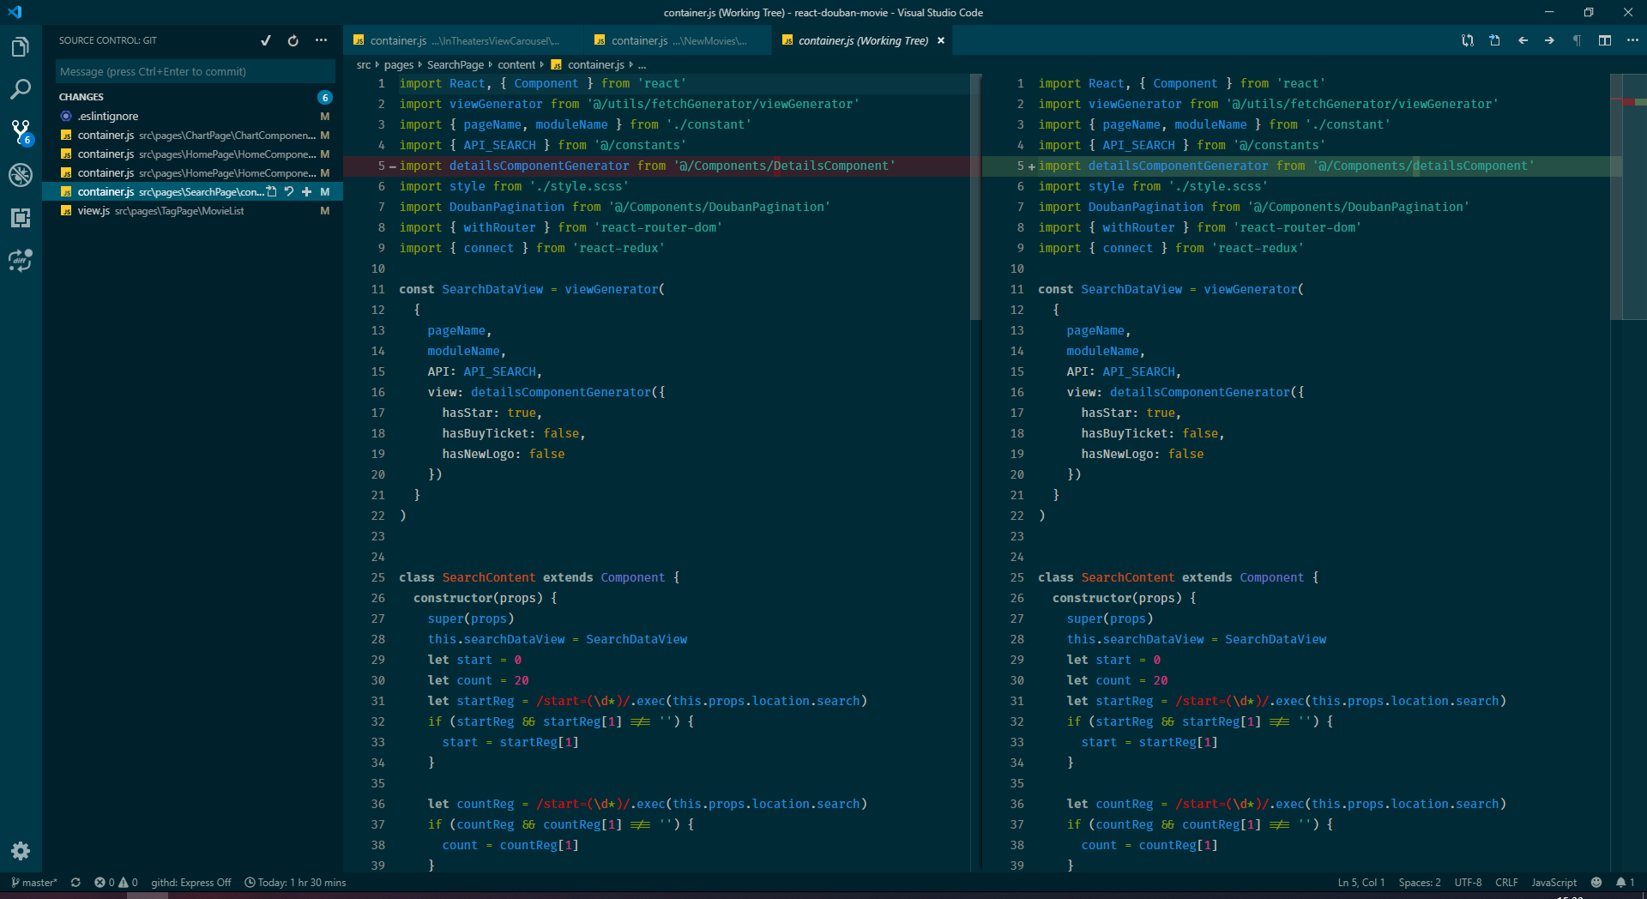Click the trailing '...' breadcrumb segment
This screenshot has width=1647, height=899.
[643, 64]
